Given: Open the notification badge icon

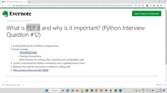Looking at the screenshot, I should 164,90.
